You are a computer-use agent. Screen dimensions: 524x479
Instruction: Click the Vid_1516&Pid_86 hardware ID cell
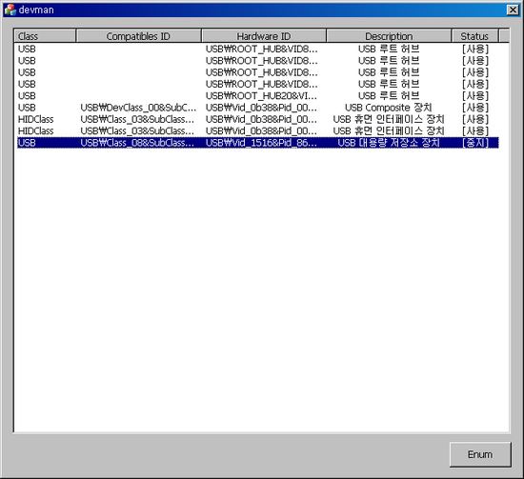click(x=261, y=143)
